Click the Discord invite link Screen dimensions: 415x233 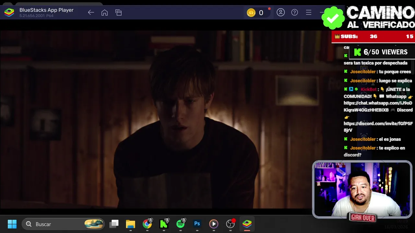click(378, 127)
